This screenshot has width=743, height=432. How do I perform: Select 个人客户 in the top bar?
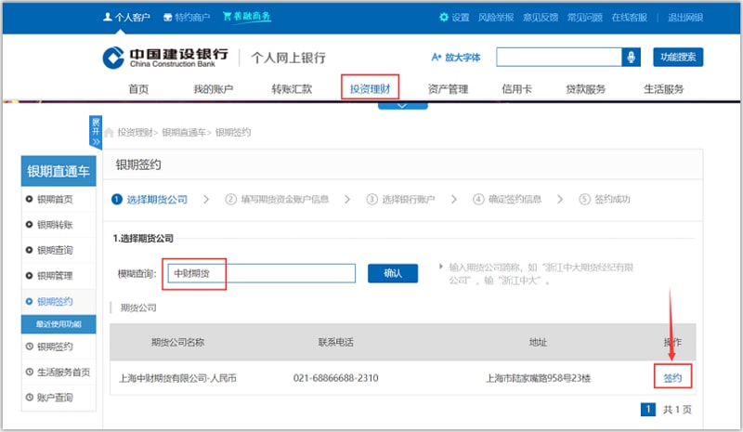[x=125, y=18]
